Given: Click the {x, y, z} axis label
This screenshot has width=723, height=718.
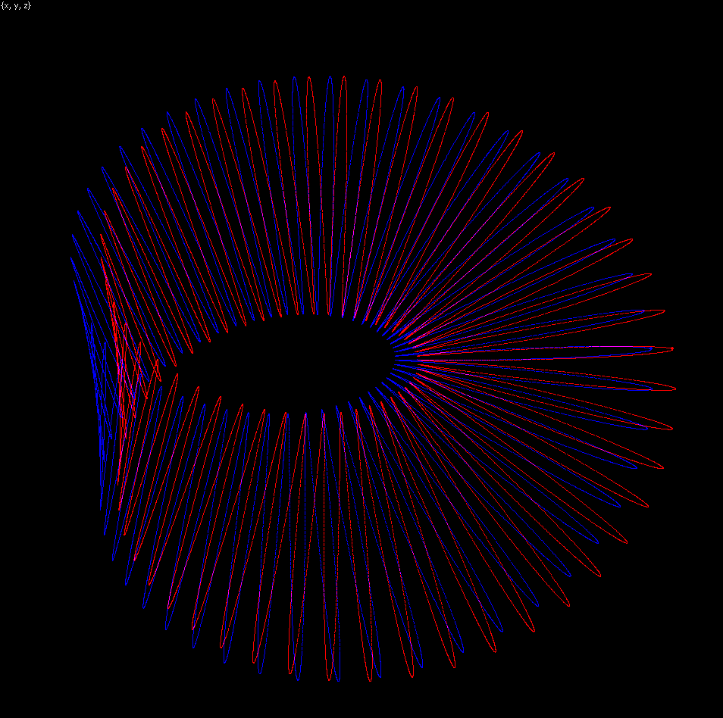Looking at the screenshot, I should [16, 6].
